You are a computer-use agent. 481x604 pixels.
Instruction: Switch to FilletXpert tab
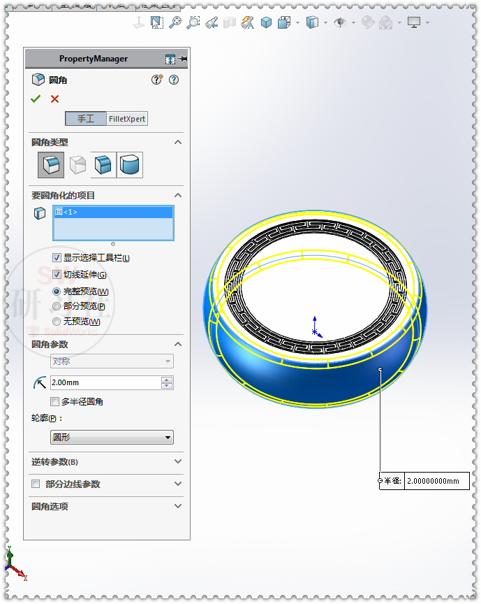click(127, 119)
